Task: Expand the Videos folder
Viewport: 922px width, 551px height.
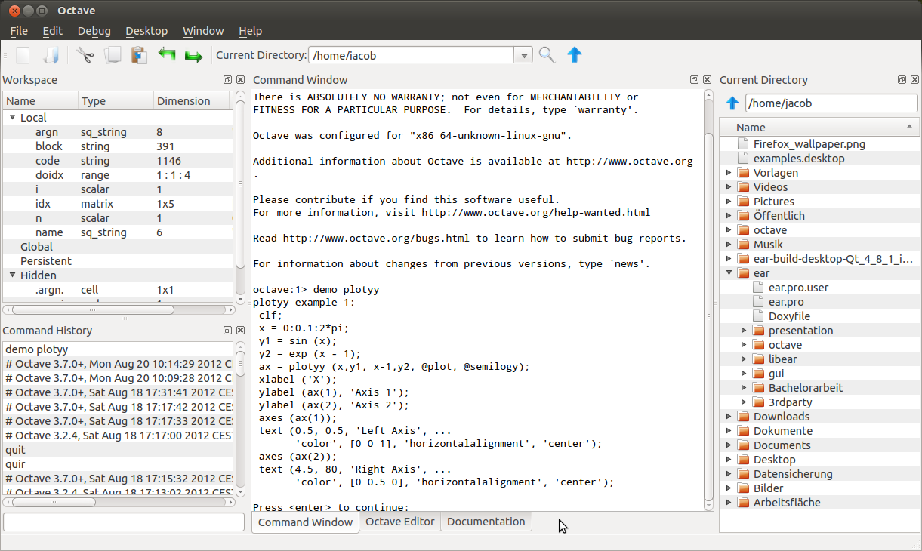Action: pos(729,187)
